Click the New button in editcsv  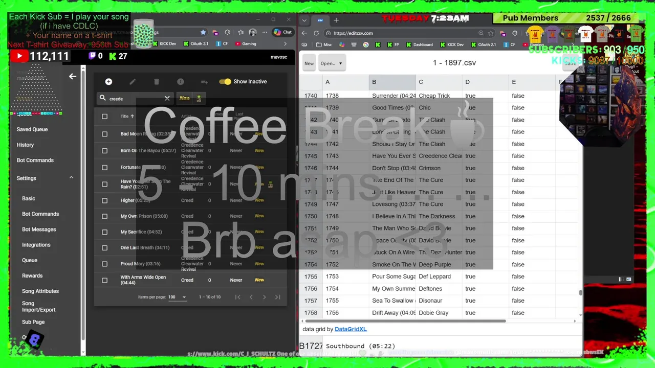pyautogui.click(x=309, y=63)
